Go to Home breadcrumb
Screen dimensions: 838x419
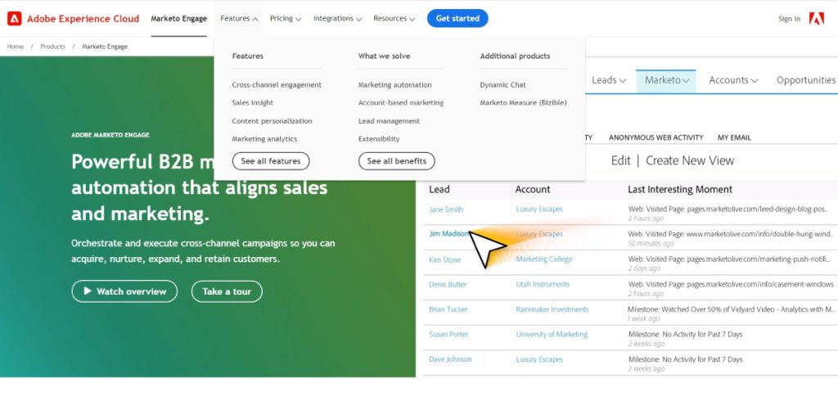click(15, 47)
